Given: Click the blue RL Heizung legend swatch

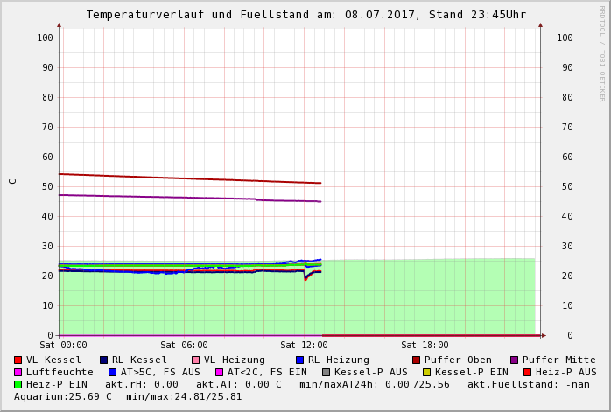Looking at the screenshot, I should (299, 360).
